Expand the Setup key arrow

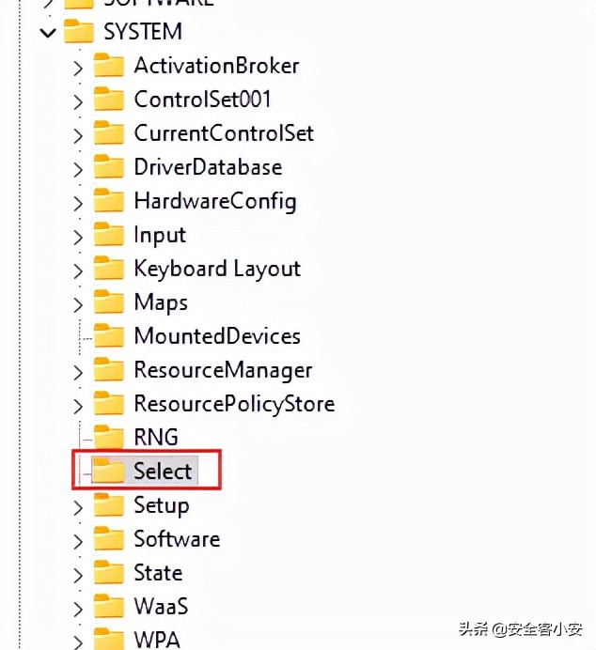point(78,506)
